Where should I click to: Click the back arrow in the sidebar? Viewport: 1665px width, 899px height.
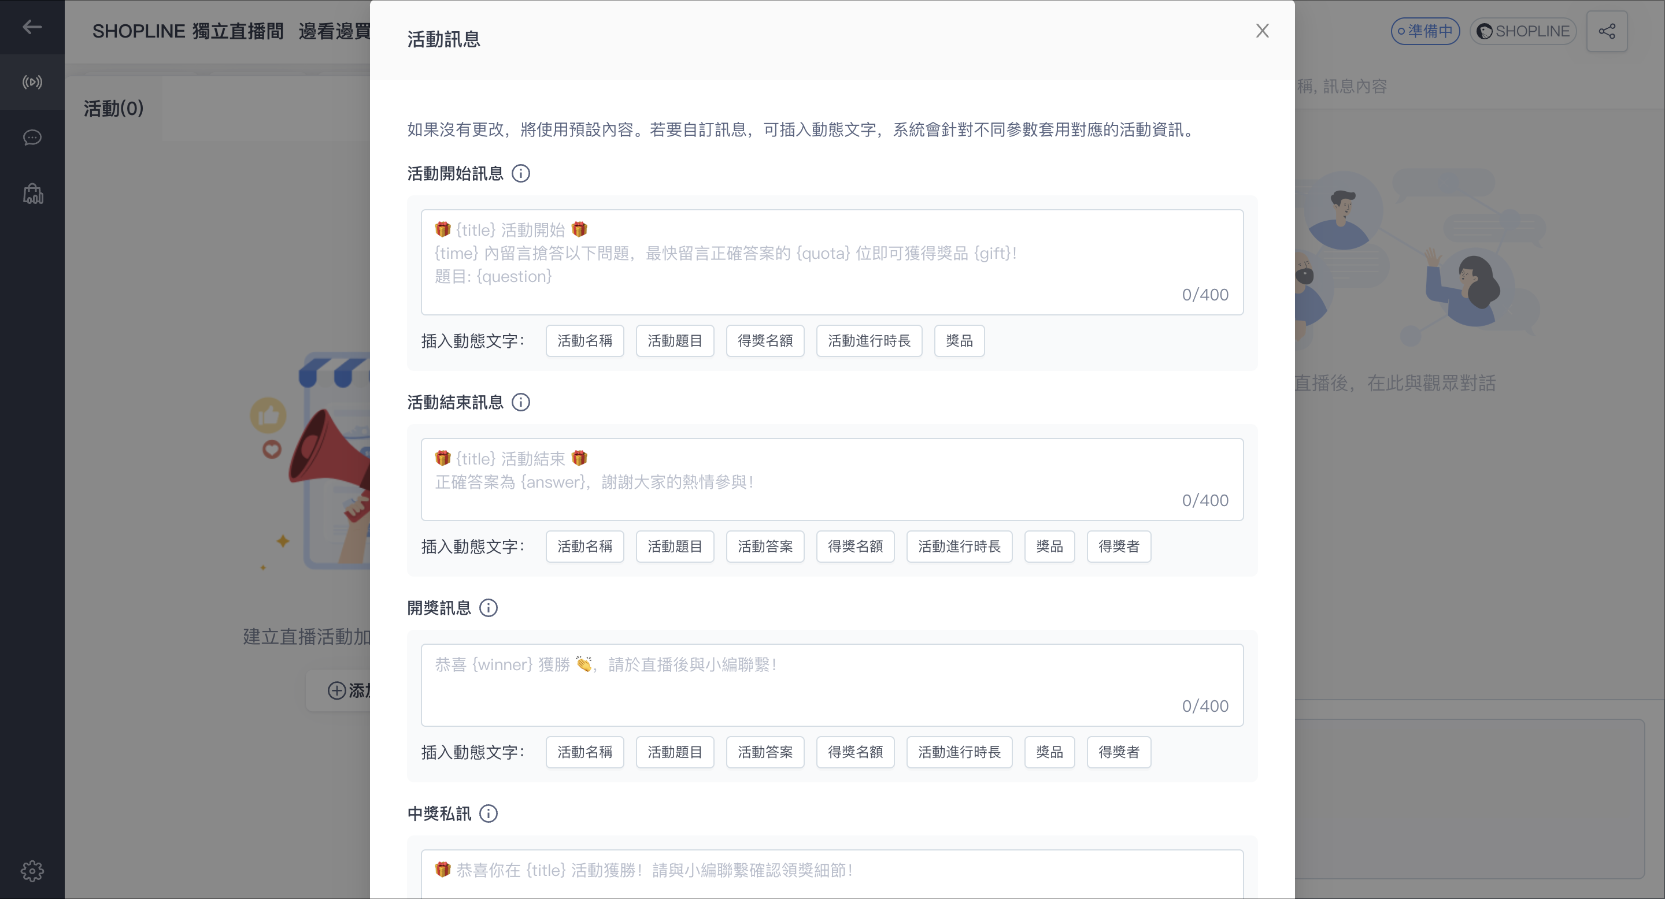pyautogui.click(x=32, y=27)
